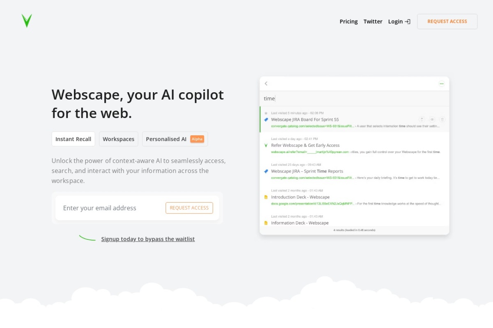Click the login arrow icon beside Login
Viewport: 493px width, 328px height.
[x=408, y=21]
